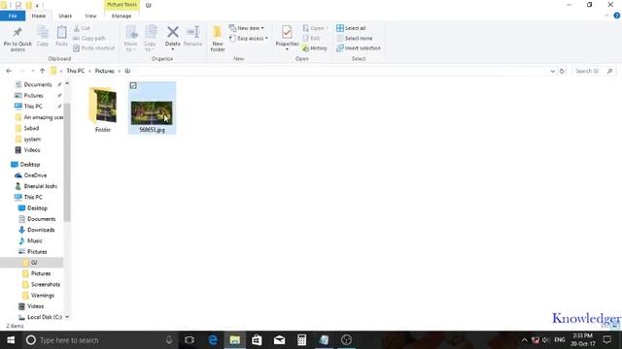Click the Windows Start button
622x349 pixels.
pyautogui.click(x=11, y=340)
